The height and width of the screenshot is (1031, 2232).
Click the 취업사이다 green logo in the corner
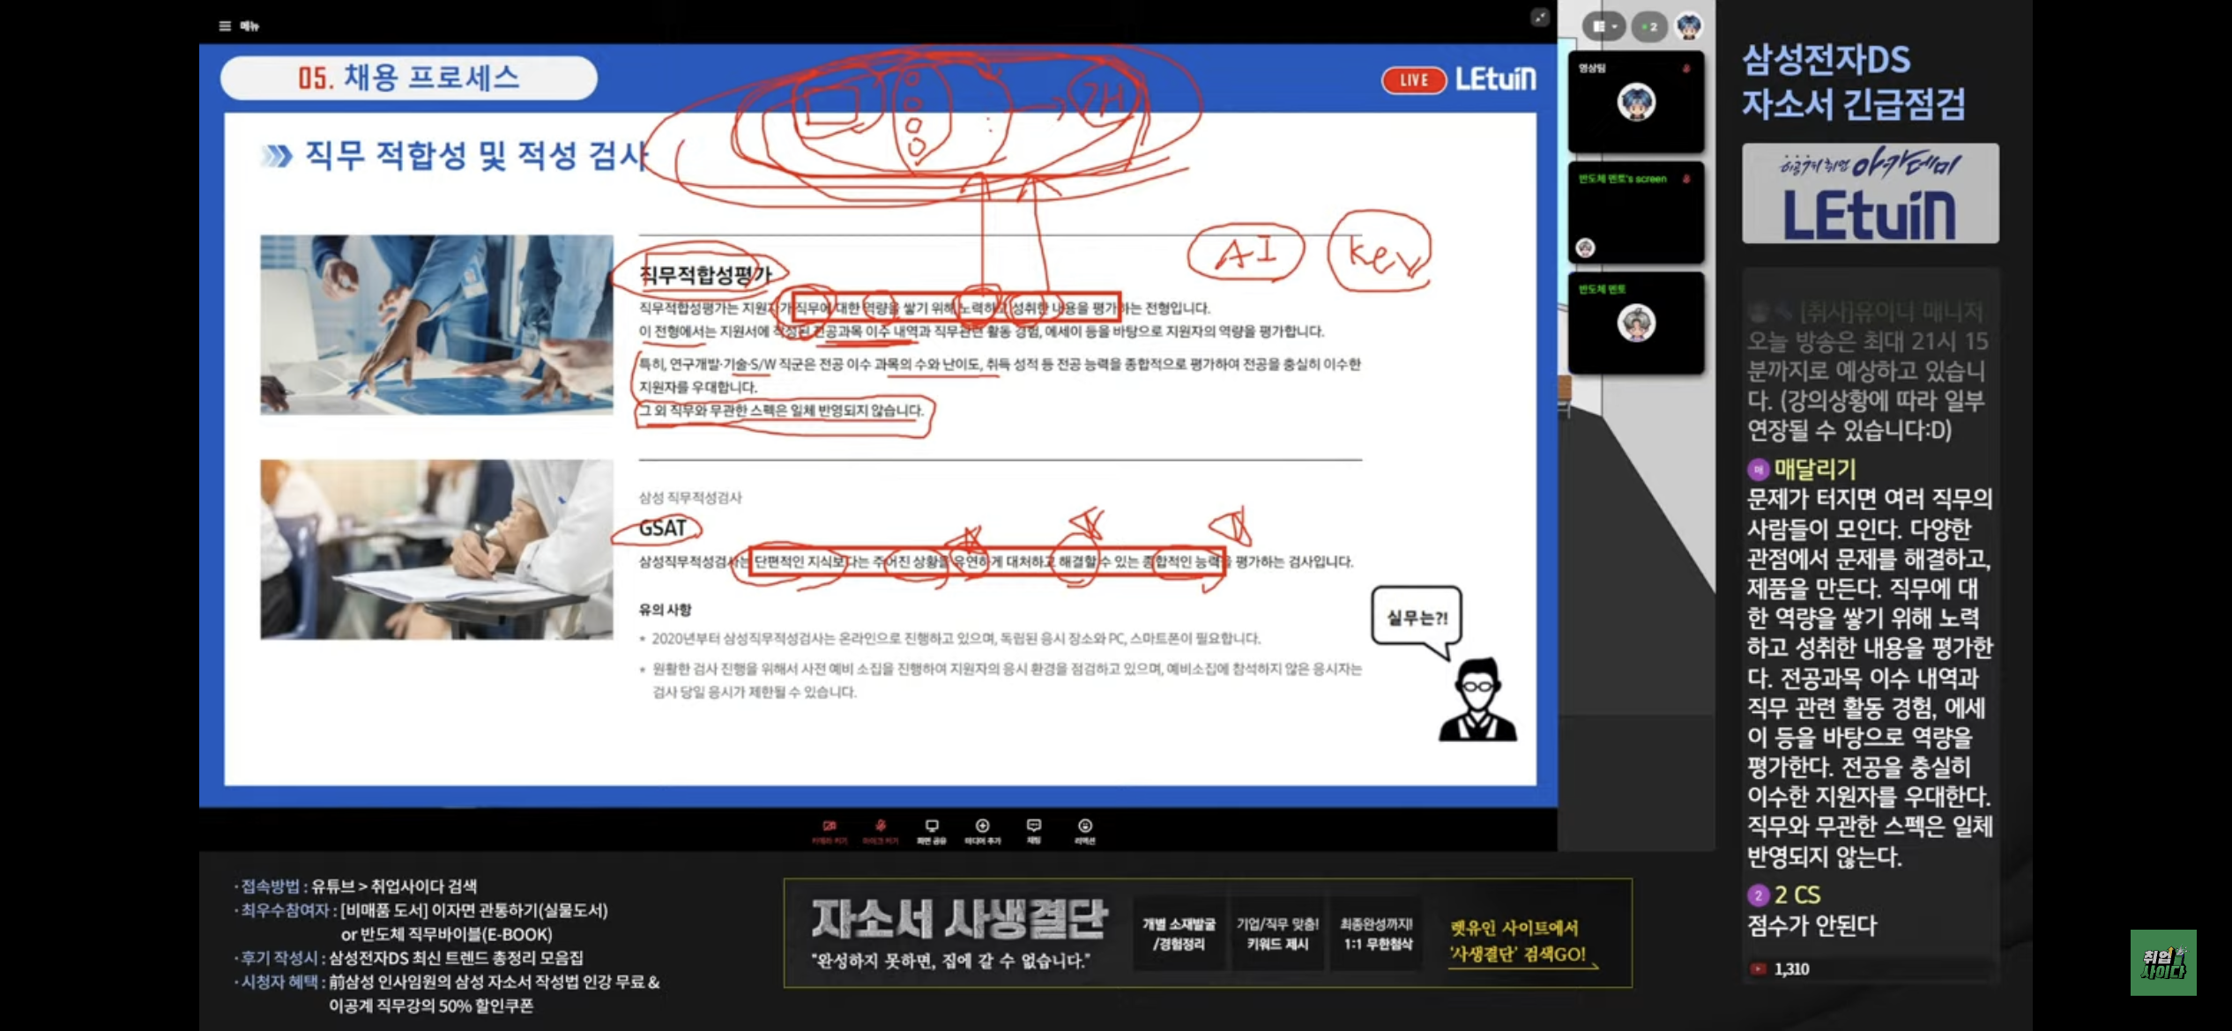[x=2162, y=962]
